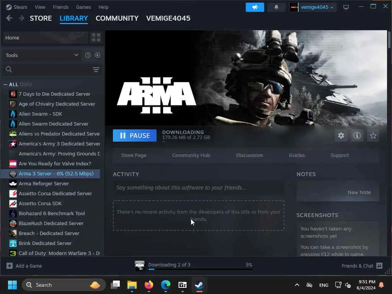The height and width of the screenshot is (294, 392).
Task: Launch Firefox from the taskbar
Action: pos(149,285)
